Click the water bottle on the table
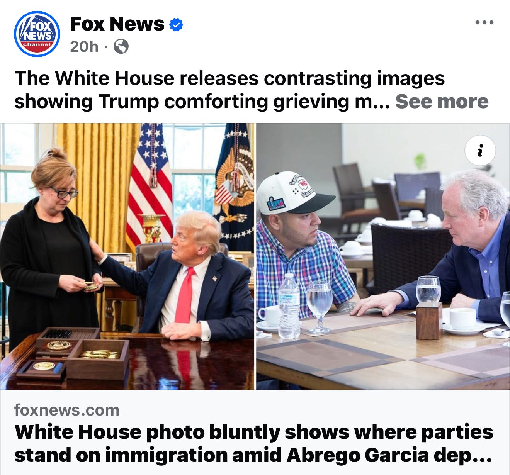510x475 pixels. [x=289, y=307]
